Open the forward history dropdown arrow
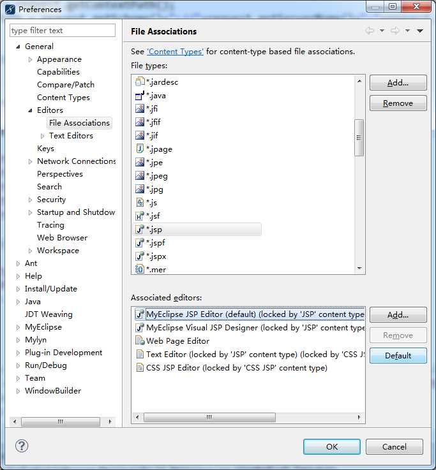Image resolution: width=436 pixels, height=470 pixels. pyautogui.click(x=407, y=31)
